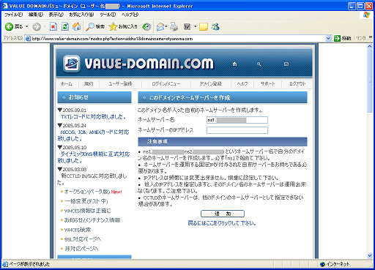Expand the Links toolbar chevron
Viewport: 375px width, 270px height.
[371, 37]
